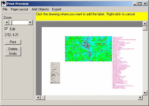Open the File menu
Viewport: 149px width, 106px height.
point(5,9)
